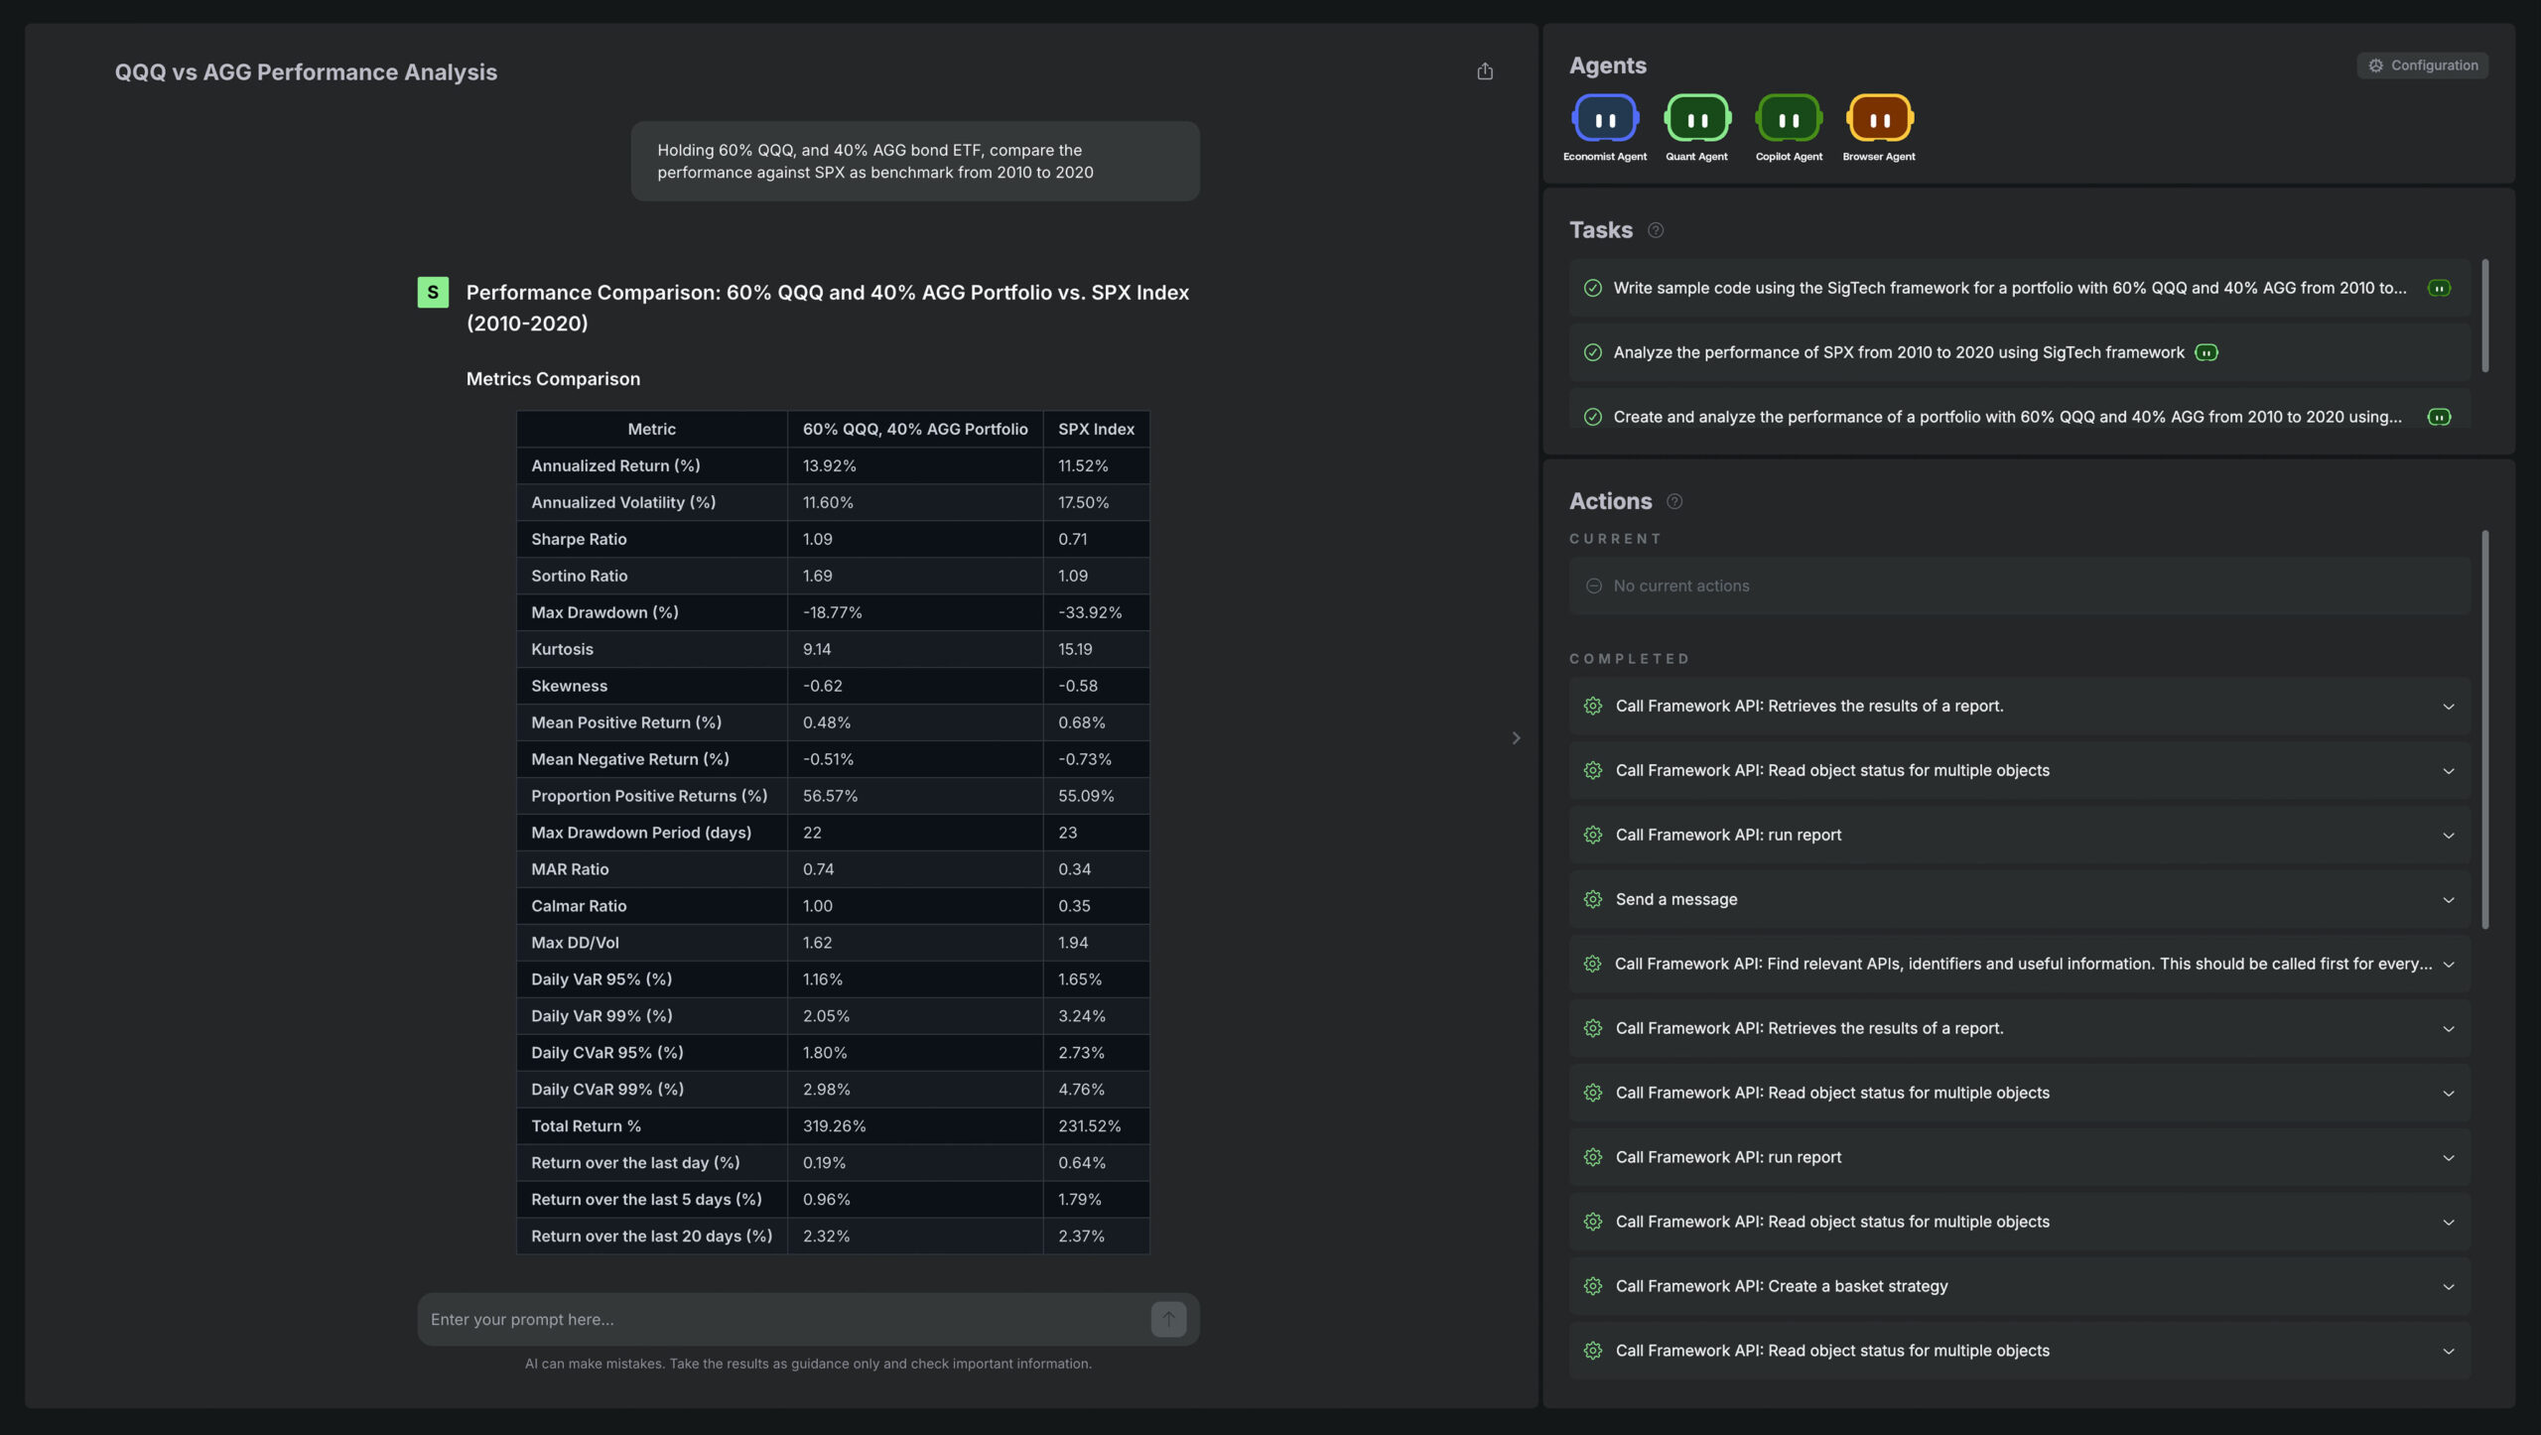Select the Copilot Agent avatar
Image resolution: width=2541 pixels, height=1435 pixels.
[x=1788, y=119]
